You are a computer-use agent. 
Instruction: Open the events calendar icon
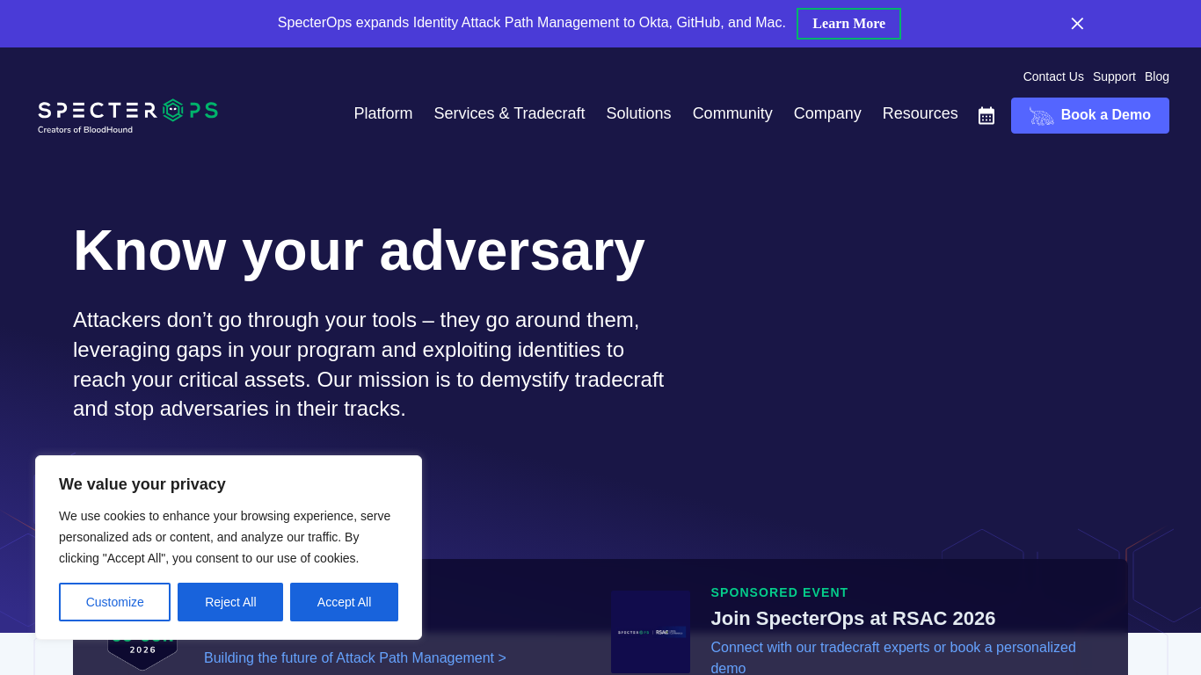986,116
